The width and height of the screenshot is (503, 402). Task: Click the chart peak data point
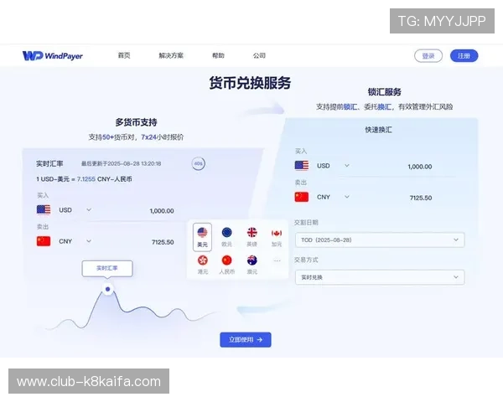click(x=108, y=289)
